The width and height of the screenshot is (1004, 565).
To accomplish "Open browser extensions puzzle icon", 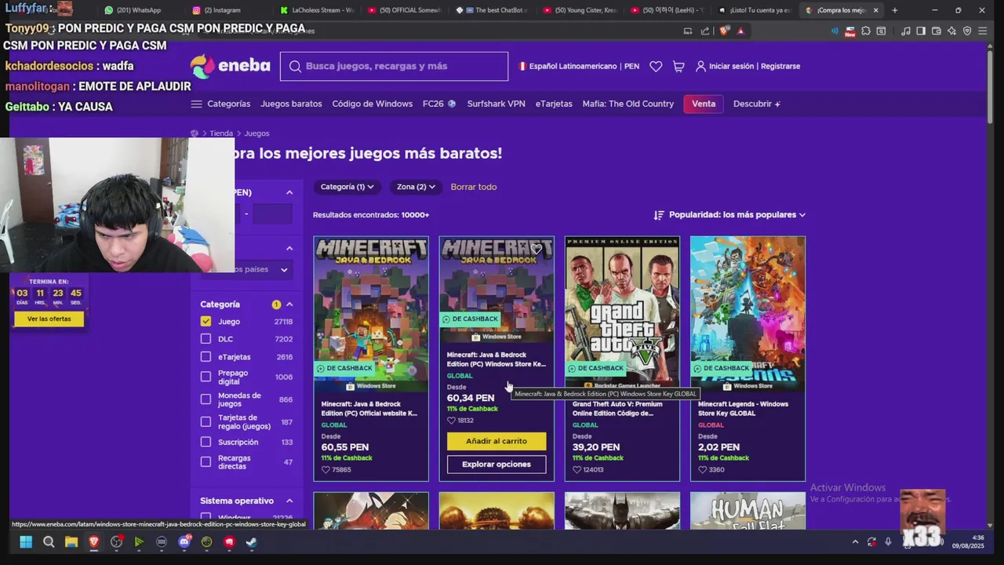I will 866,31.
